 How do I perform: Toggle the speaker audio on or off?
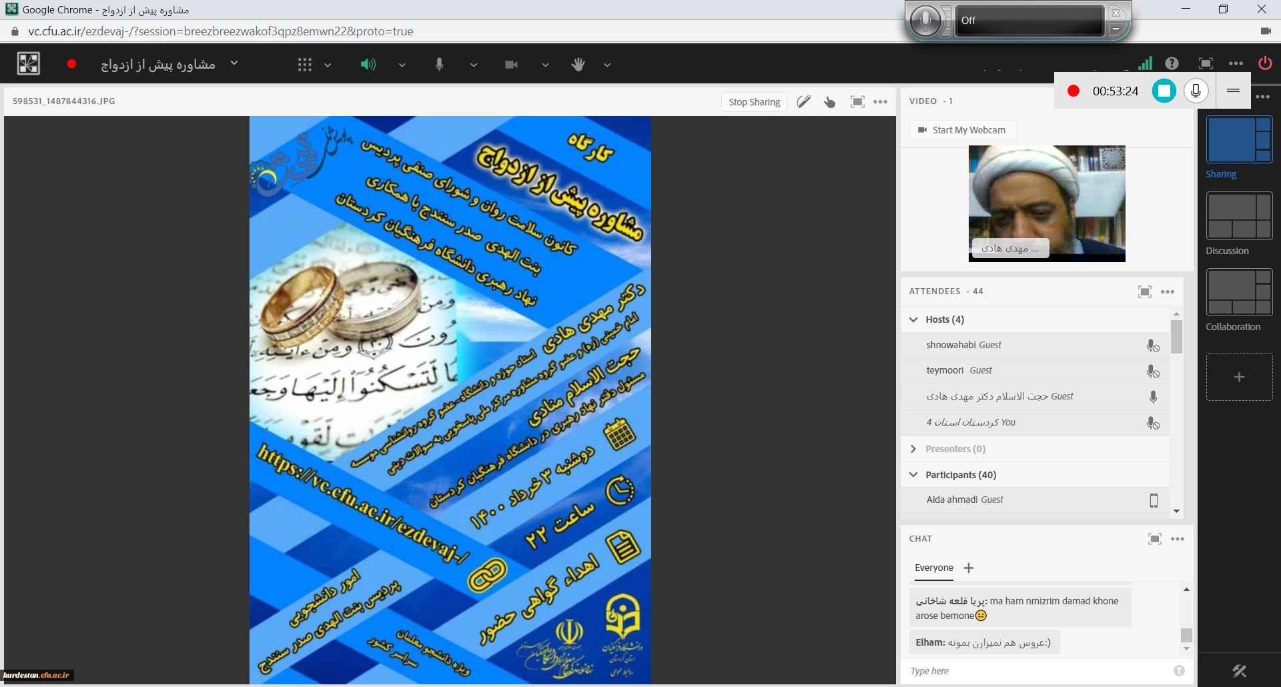point(368,65)
